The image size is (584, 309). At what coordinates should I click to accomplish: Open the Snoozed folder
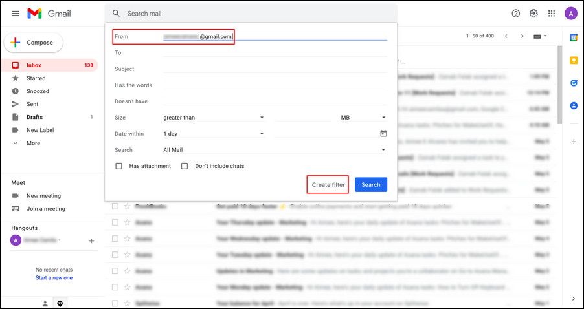coord(49,91)
